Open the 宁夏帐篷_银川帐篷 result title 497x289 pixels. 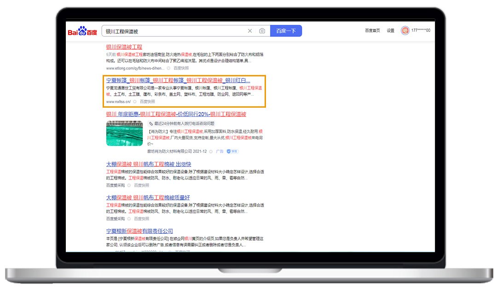click(178, 80)
